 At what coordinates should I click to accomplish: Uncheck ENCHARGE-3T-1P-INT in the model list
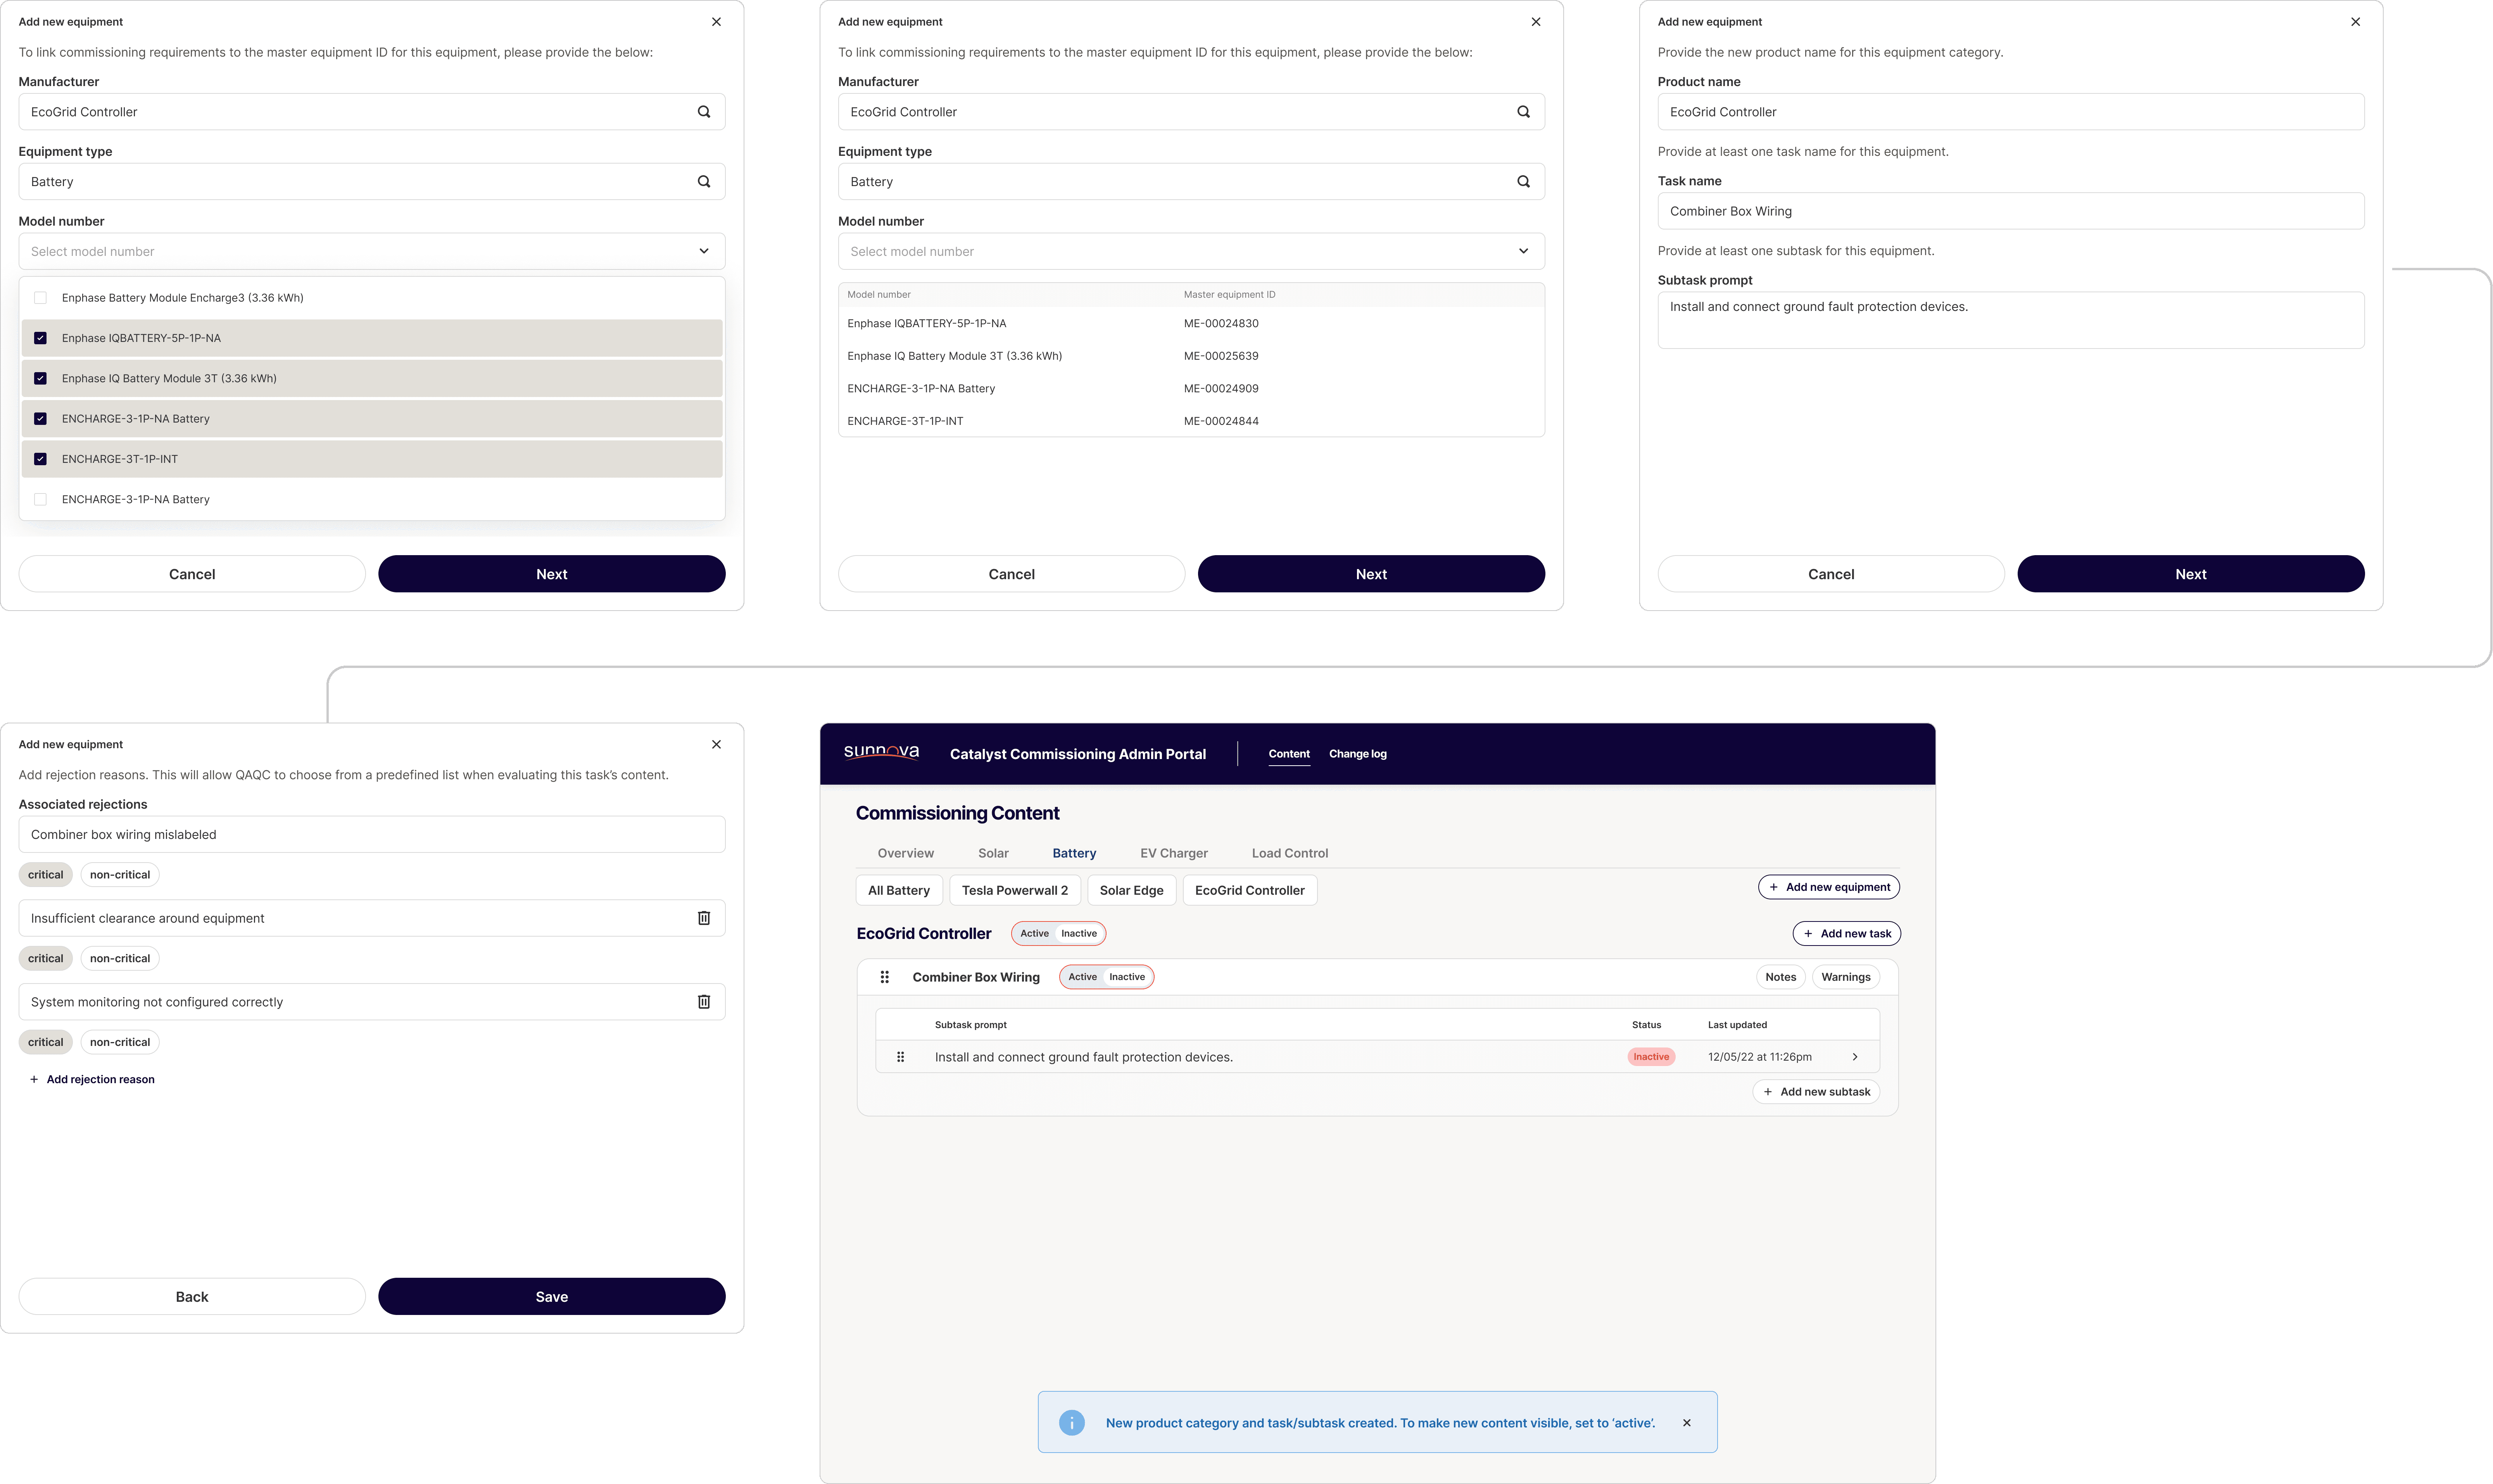[x=40, y=459]
